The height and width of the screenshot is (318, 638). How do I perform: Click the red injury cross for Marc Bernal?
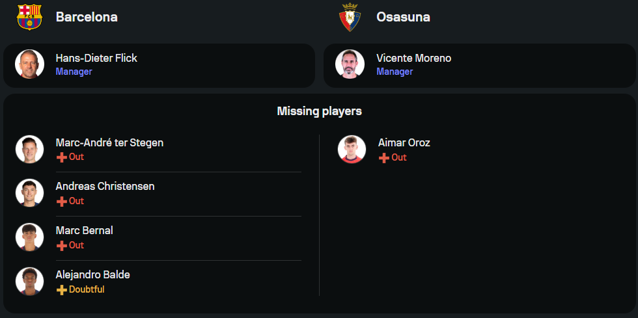pyautogui.click(x=62, y=246)
